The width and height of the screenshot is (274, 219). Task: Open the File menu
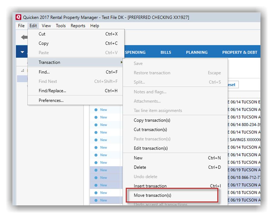click(x=21, y=26)
